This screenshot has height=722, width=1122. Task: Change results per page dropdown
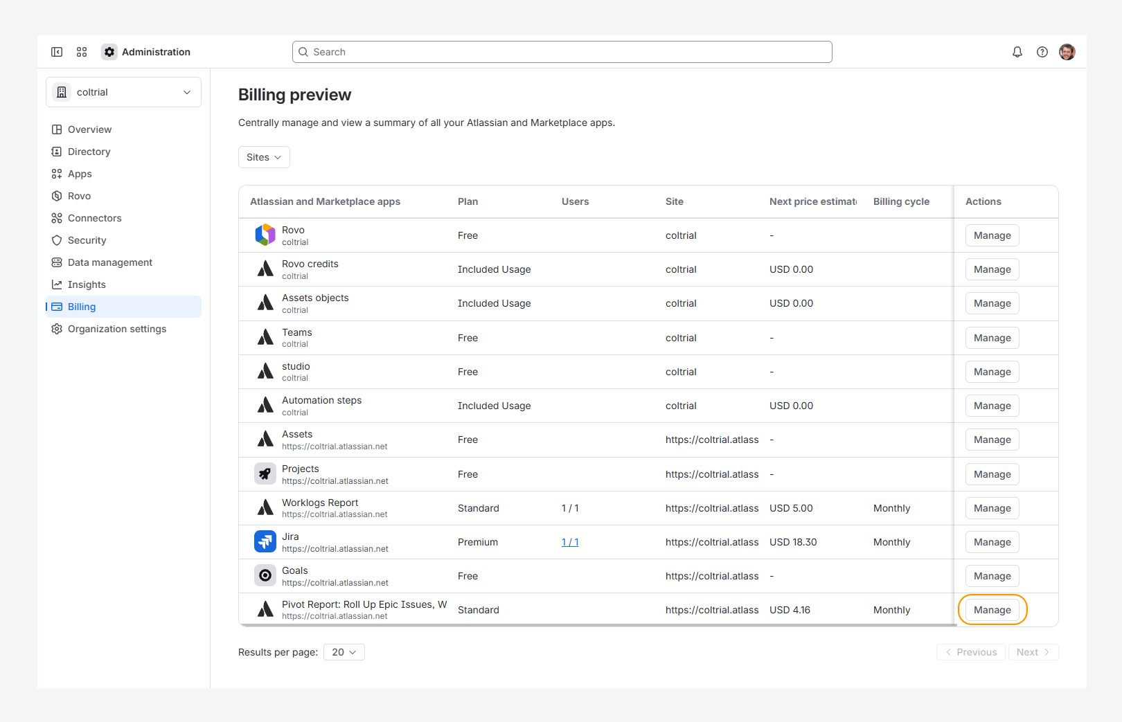coord(344,652)
